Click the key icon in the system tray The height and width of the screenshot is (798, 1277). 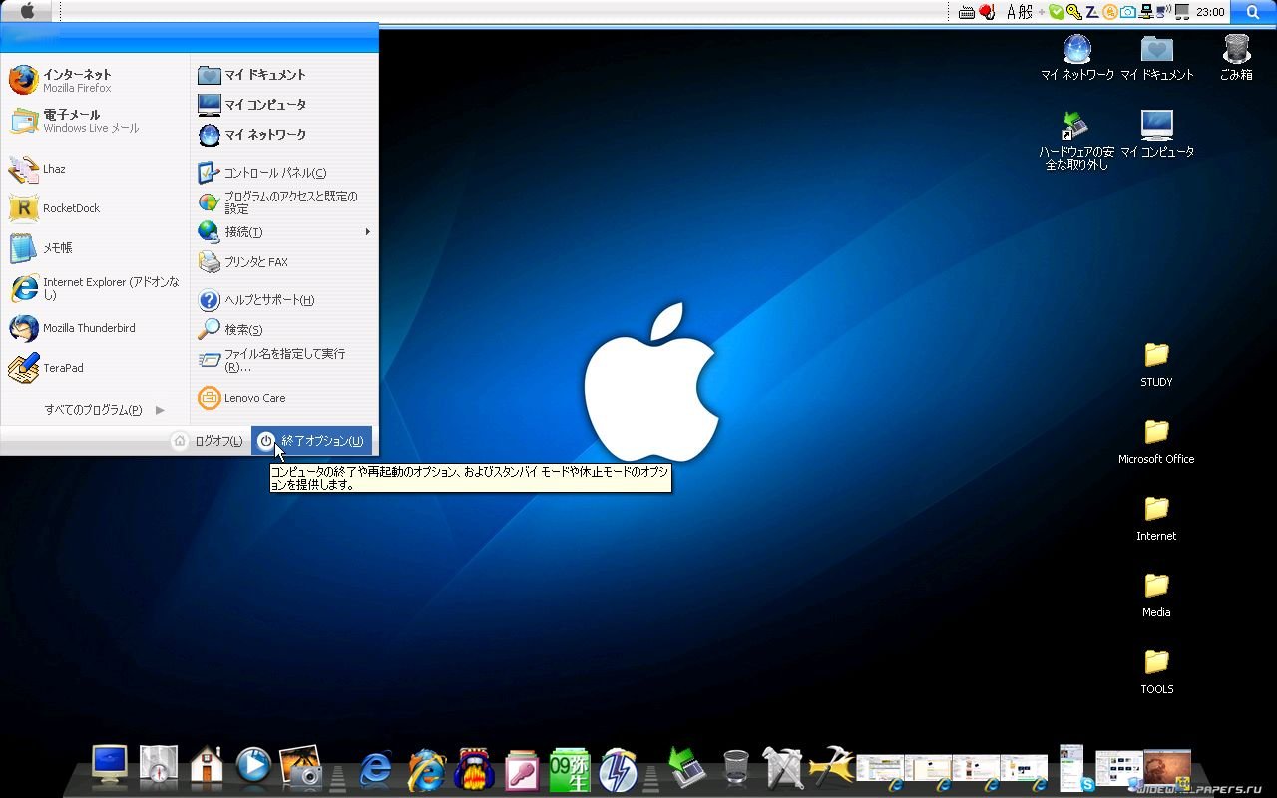[1073, 12]
